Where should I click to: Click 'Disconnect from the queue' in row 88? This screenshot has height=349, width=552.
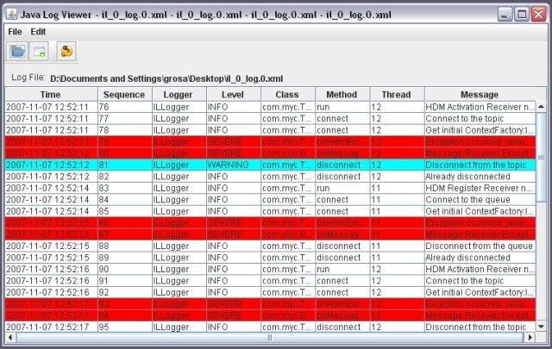coord(479,246)
